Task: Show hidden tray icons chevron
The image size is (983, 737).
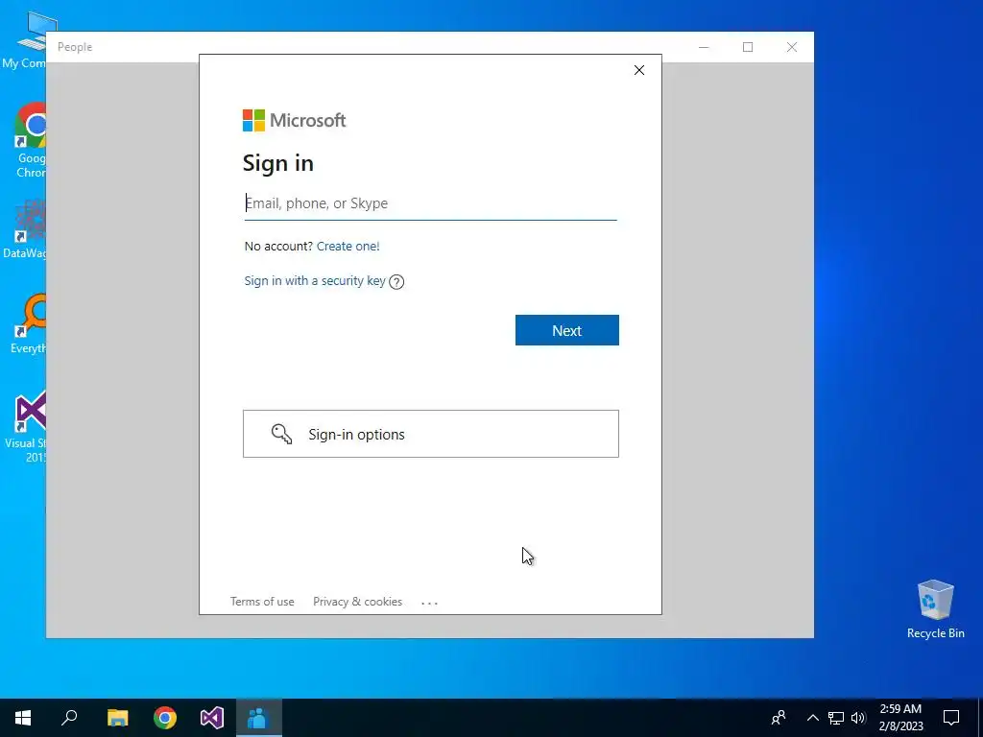Action: (812, 718)
